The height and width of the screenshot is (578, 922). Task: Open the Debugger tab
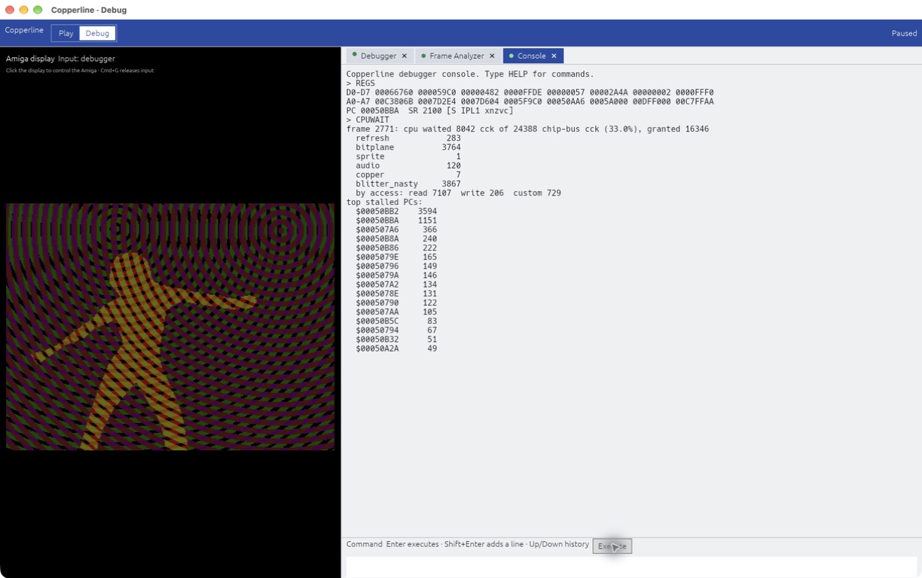[x=378, y=56]
